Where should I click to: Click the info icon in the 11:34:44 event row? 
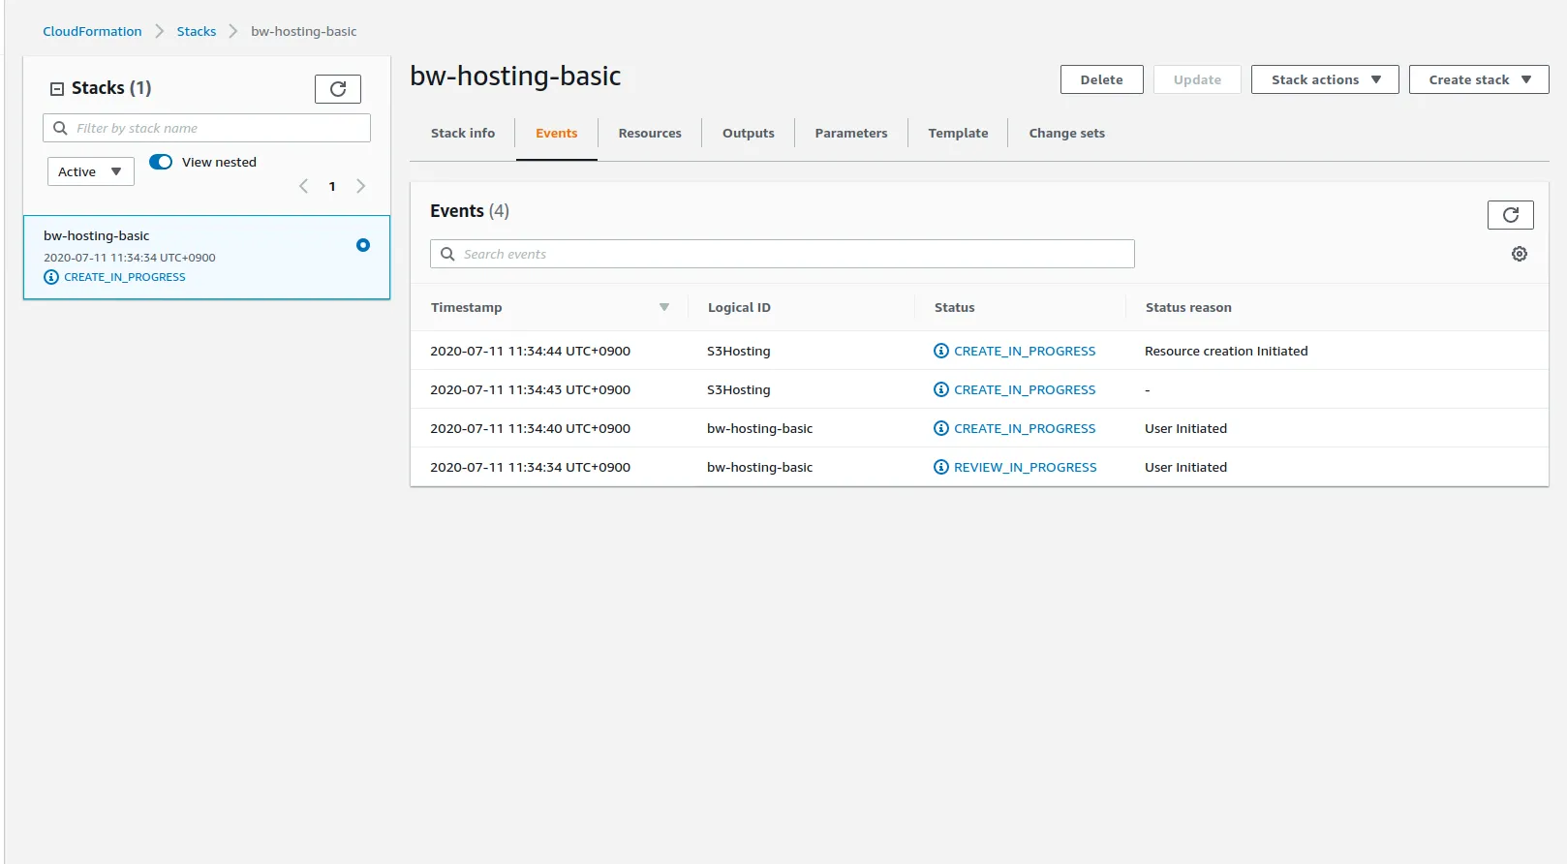[941, 351]
